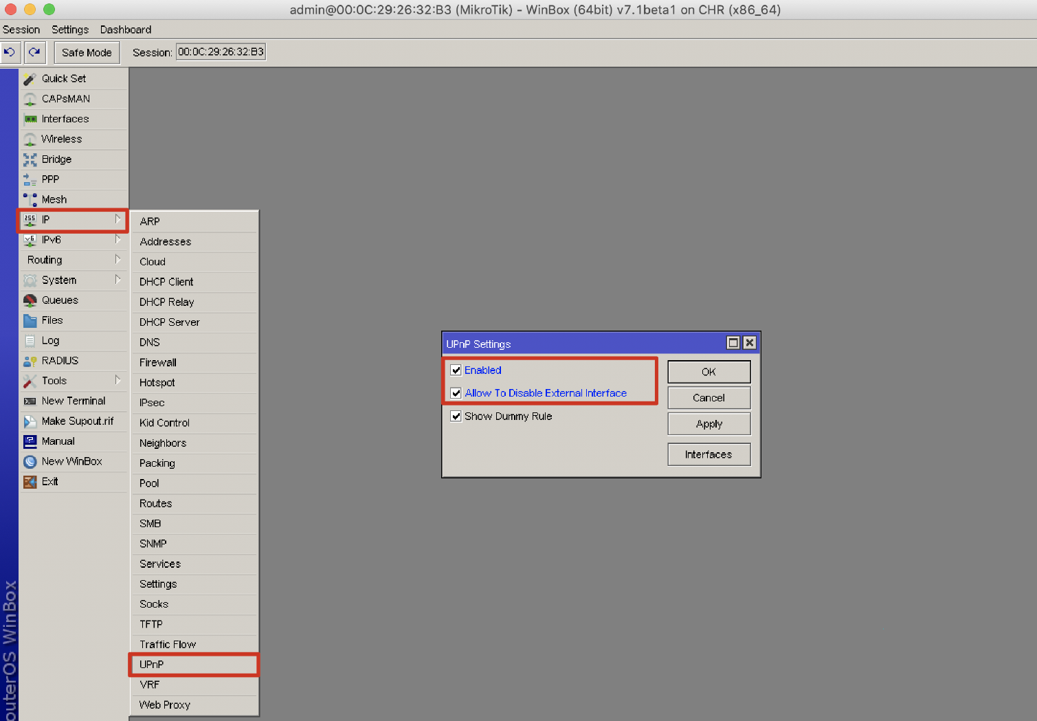
Task: Open the Dashboard menu
Action: [x=126, y=30]
